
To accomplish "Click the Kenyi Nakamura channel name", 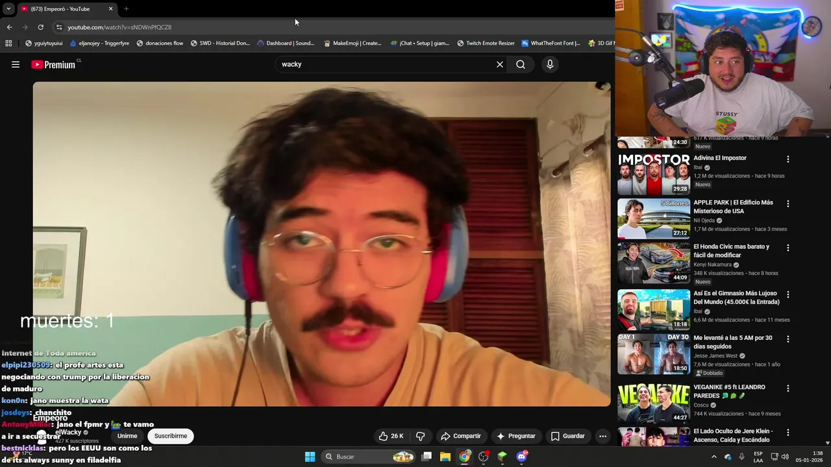I will pyautogui.click(x=712, y=265).
